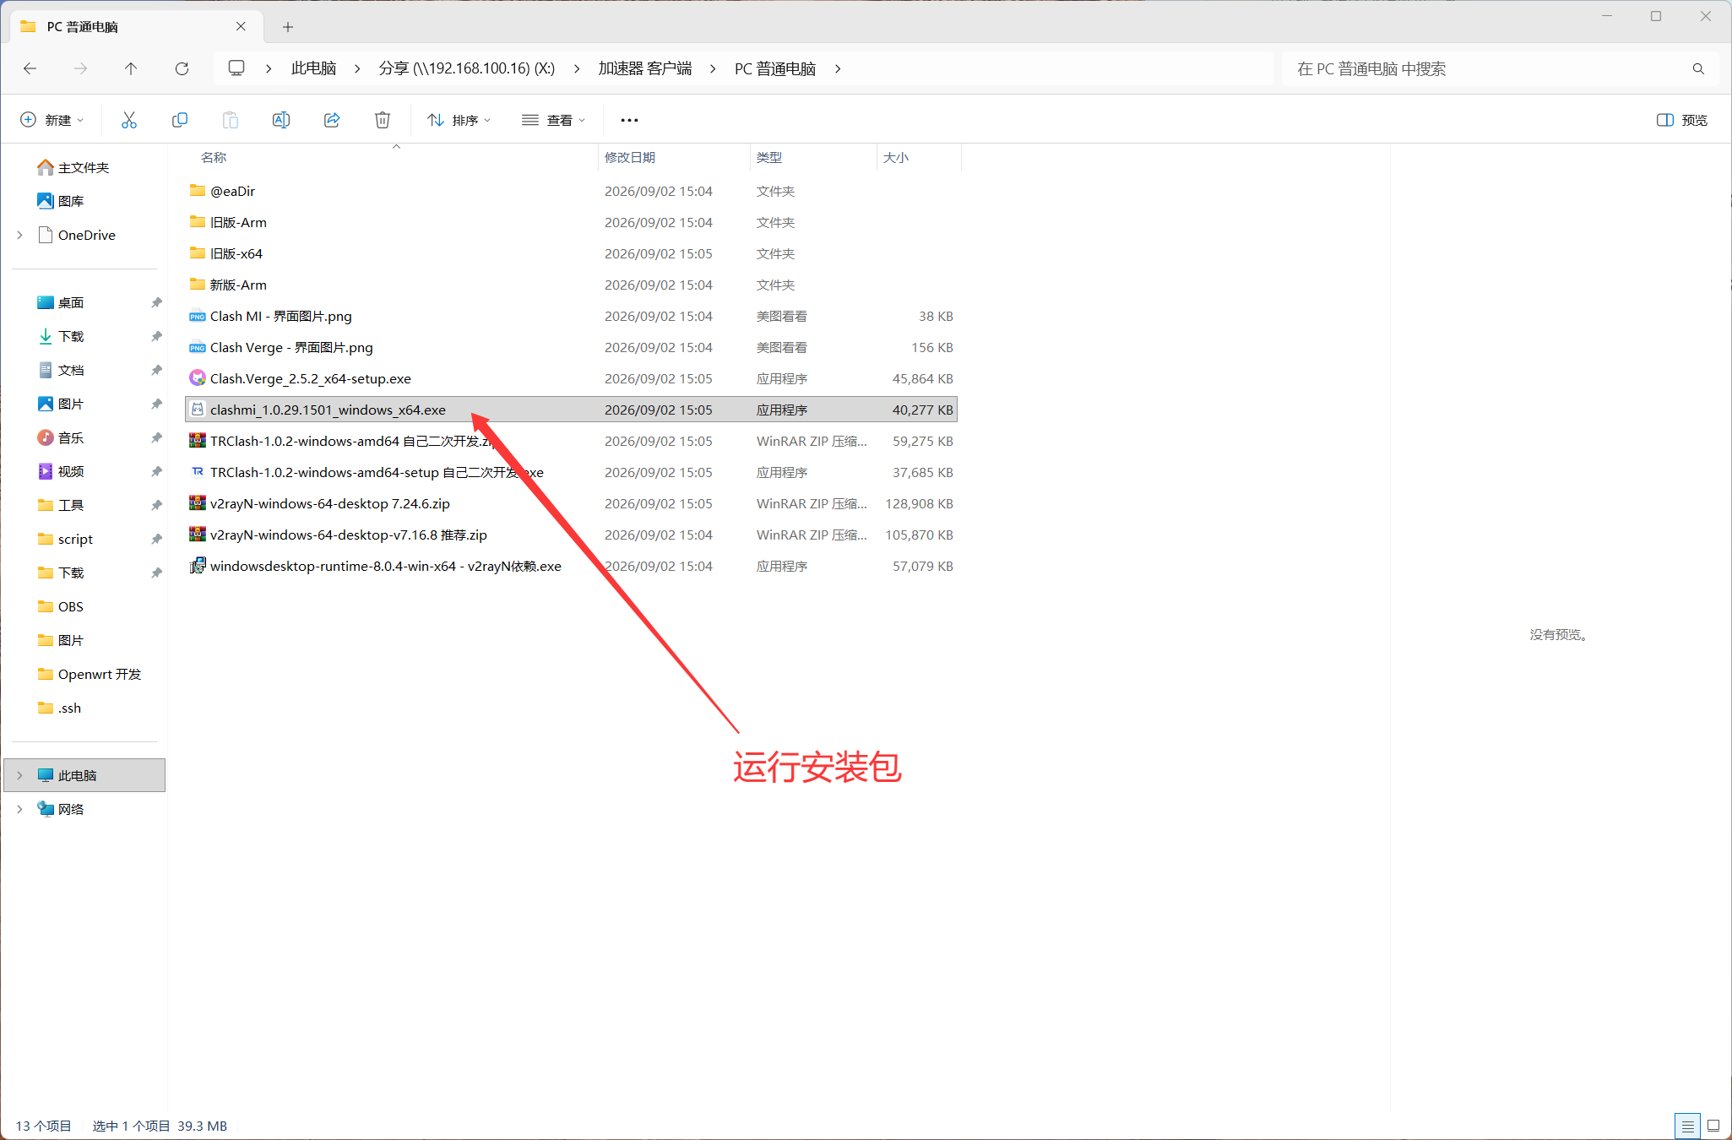Go up one folder level

[131, 68]
